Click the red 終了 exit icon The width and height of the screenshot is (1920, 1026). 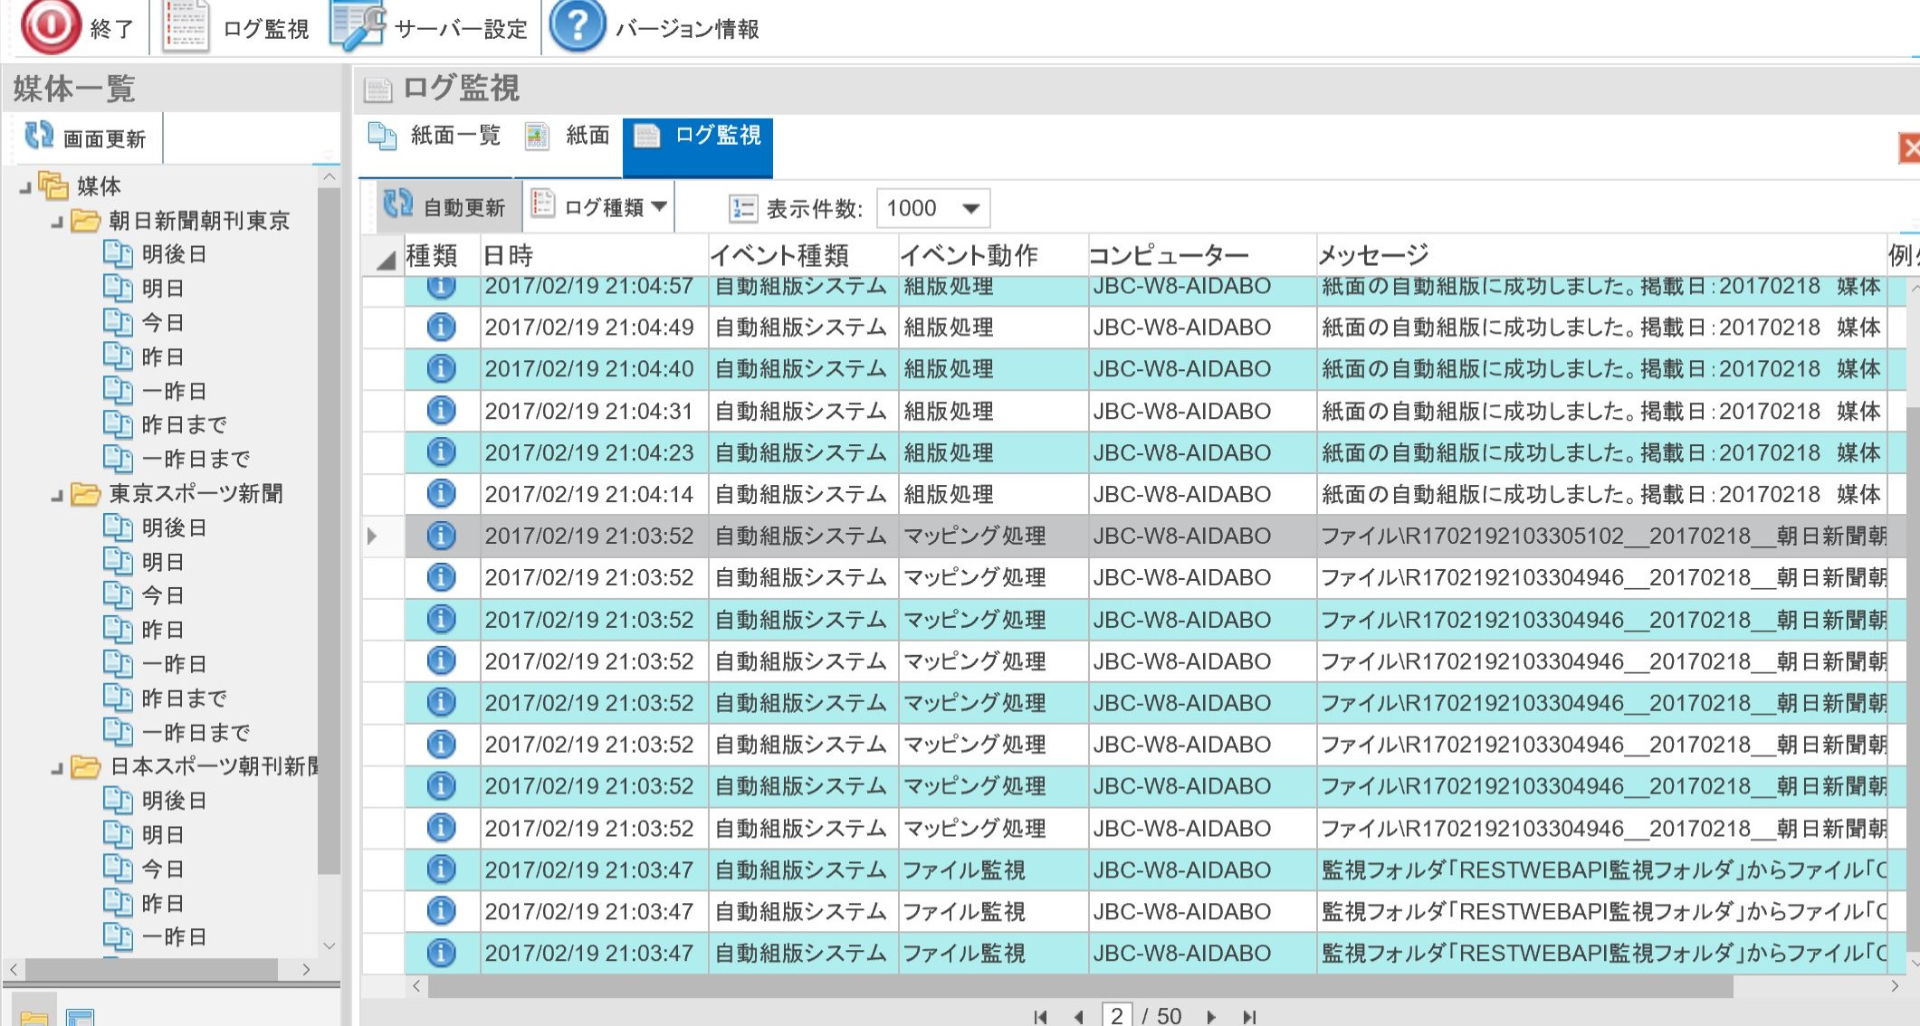[x=50, y=25]
